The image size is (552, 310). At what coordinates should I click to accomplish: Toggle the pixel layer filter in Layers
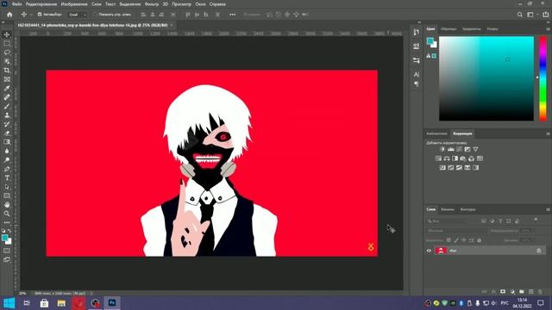coord(484,221)
